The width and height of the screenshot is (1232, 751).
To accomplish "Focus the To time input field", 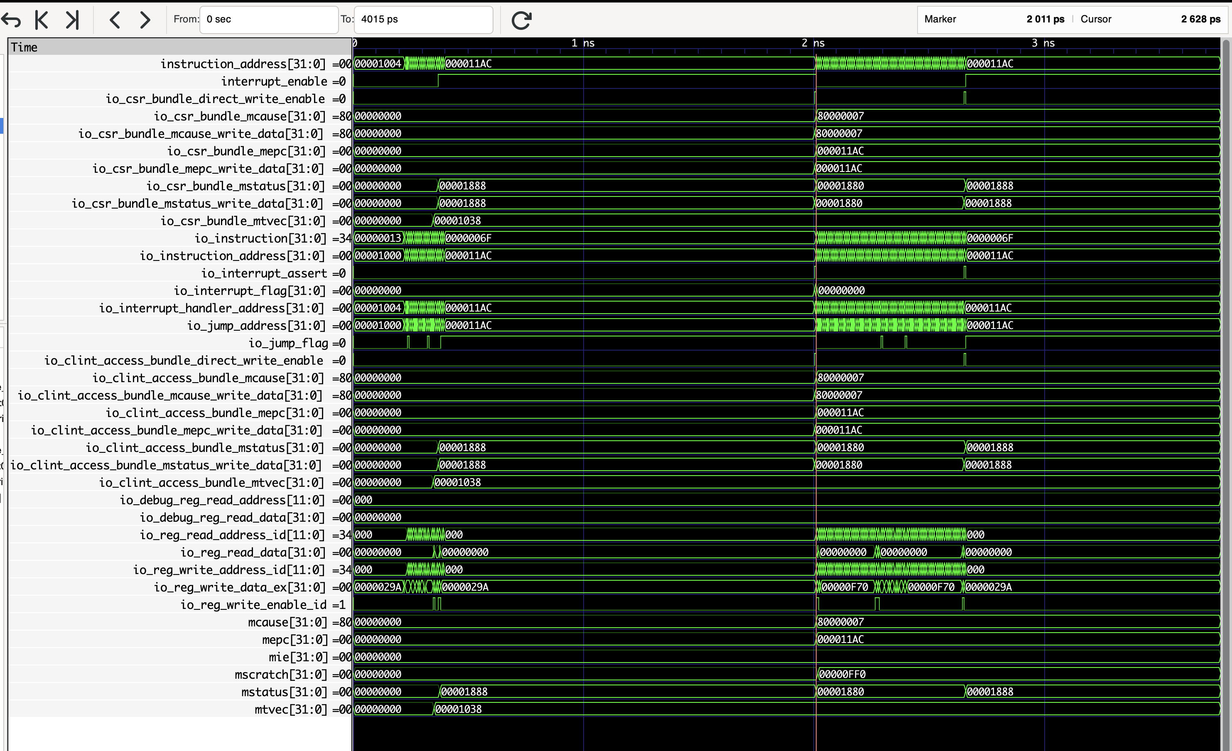I will [x=423, y=20].
